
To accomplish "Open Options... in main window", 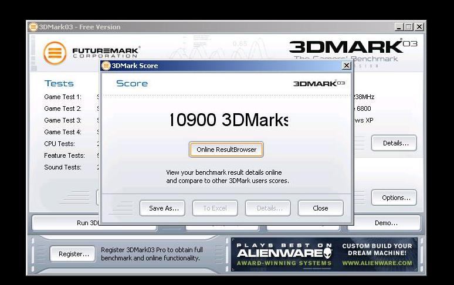I will [x=394, y=198].
